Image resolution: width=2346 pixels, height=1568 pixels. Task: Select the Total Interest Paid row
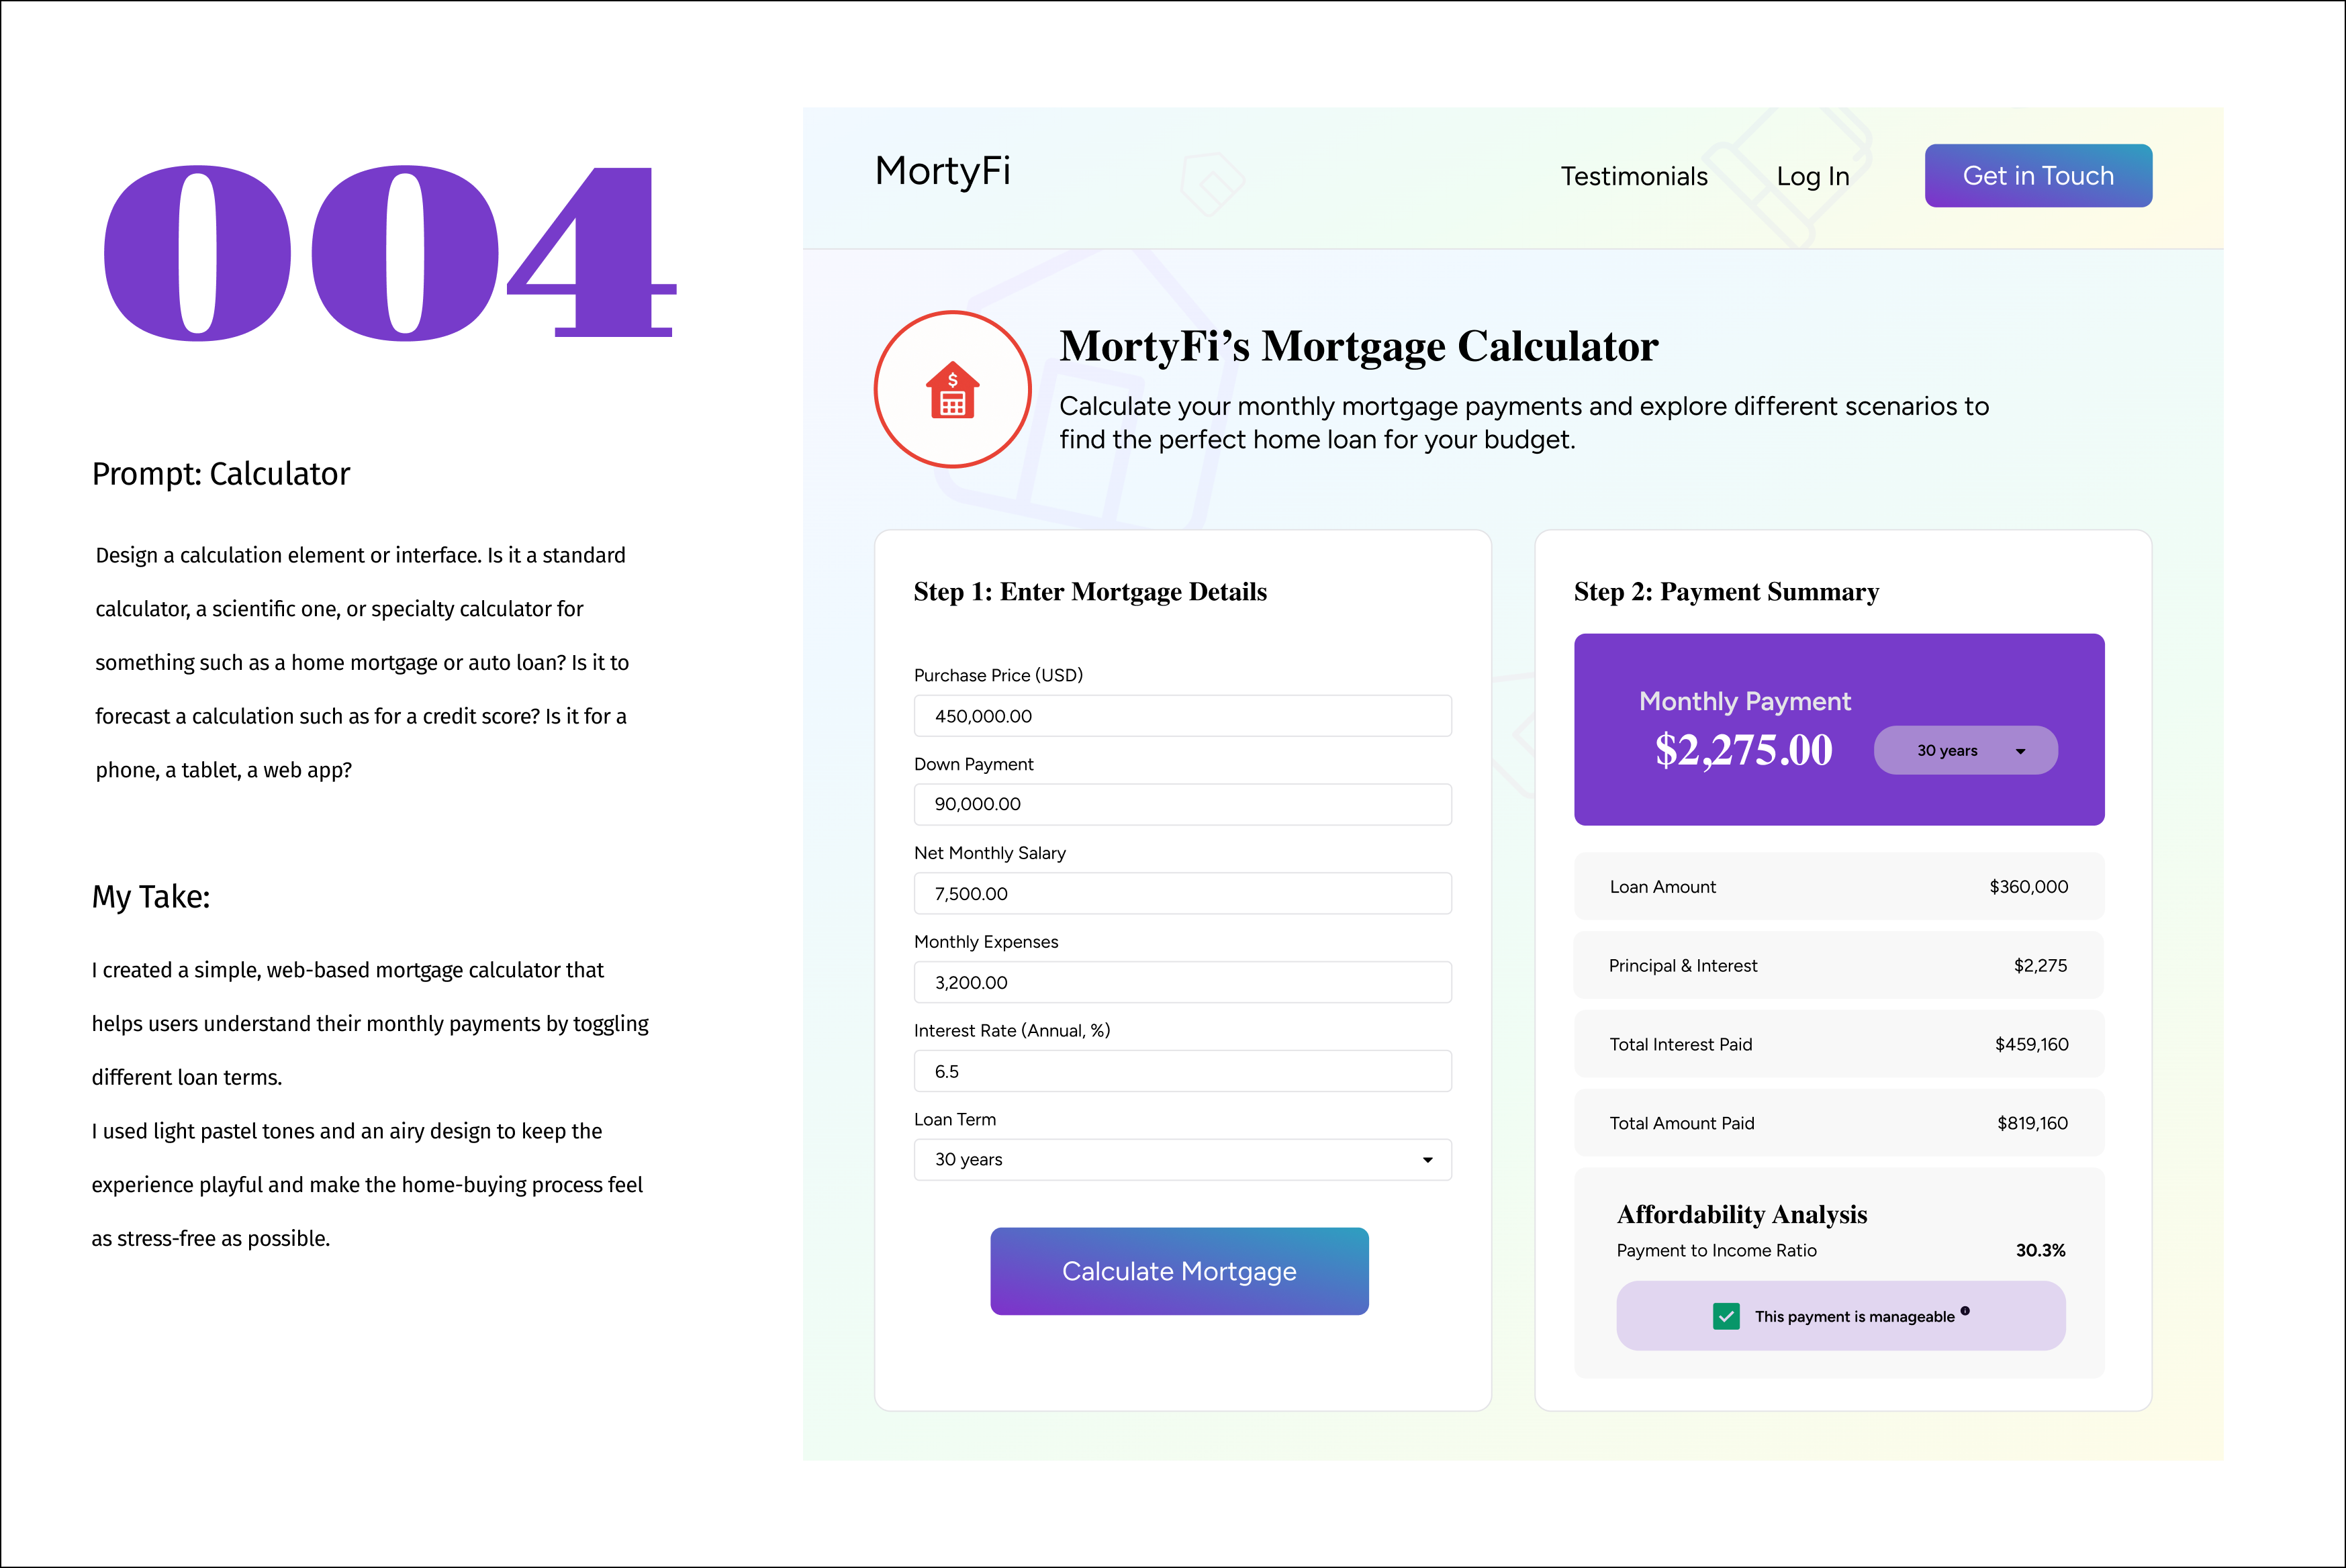(1838, 1044)
